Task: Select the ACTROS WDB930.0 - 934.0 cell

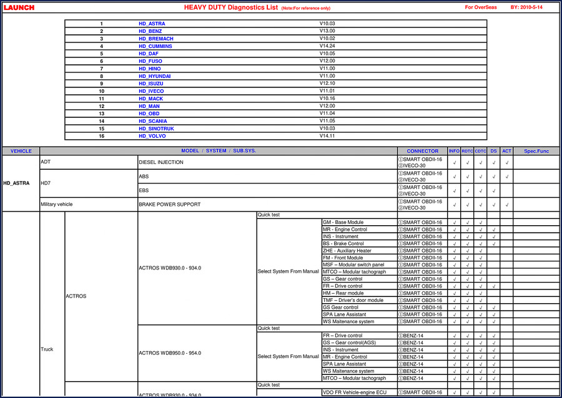Action: (197, 268)
